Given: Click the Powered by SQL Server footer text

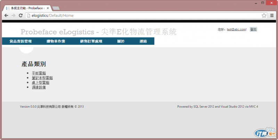Looking at the screenshot, I should (x=218, y=107).
